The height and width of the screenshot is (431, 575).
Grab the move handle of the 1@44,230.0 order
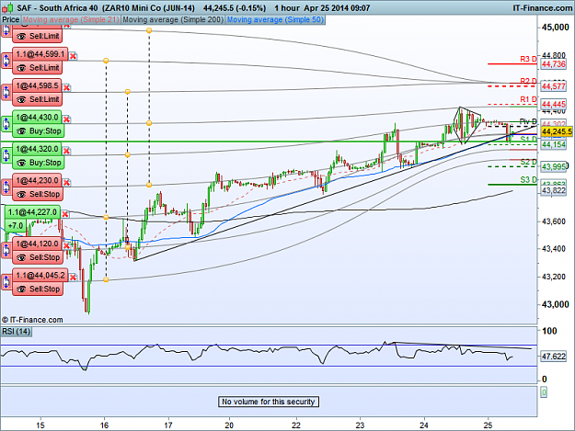click(6, 187)
